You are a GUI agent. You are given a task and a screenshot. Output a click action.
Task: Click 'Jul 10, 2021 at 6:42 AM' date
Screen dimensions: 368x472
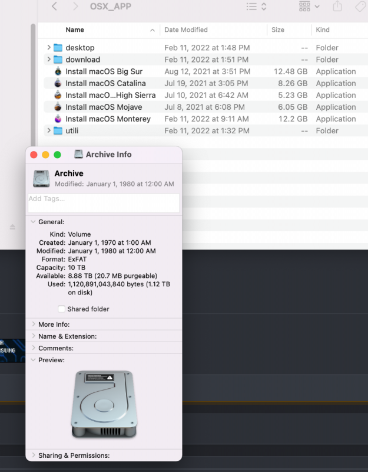pos(207,95)
